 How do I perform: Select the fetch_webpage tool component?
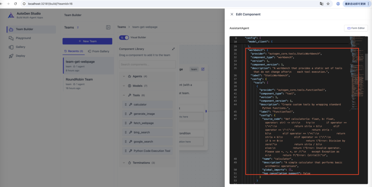pyautogui.click(x=147, y=123)
